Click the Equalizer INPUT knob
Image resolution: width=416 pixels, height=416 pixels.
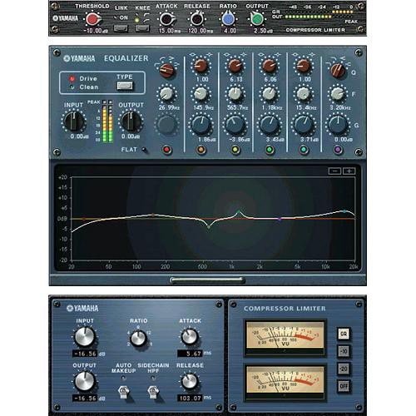(73, 121)
